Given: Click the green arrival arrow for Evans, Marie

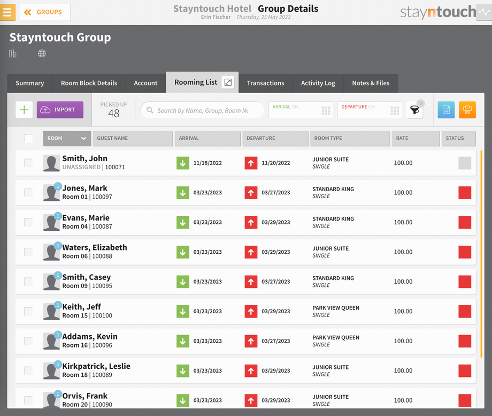Looking at the screenshot, I should point(182,222).
